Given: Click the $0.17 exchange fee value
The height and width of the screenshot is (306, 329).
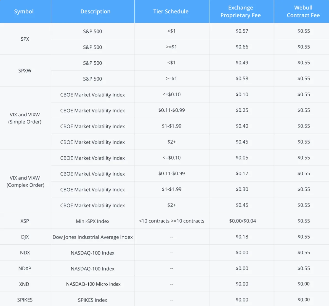Looking at the screenshot, I should (x=242, y=173).
